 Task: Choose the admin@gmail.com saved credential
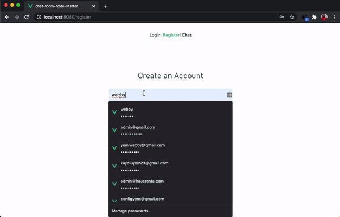[171, 131]
